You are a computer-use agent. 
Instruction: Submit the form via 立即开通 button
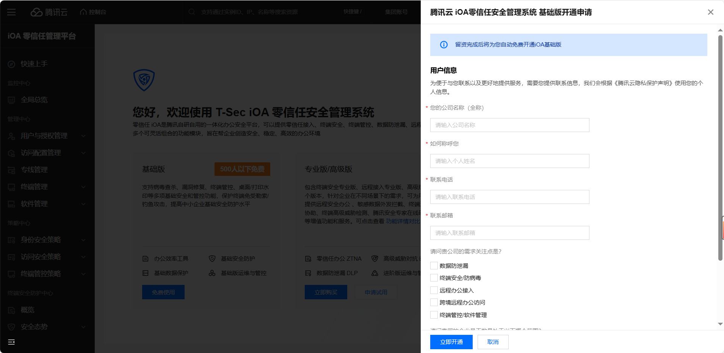click(x=451, y=342)
